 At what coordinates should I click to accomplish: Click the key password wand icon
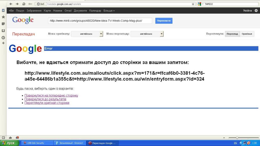(30, 4)
